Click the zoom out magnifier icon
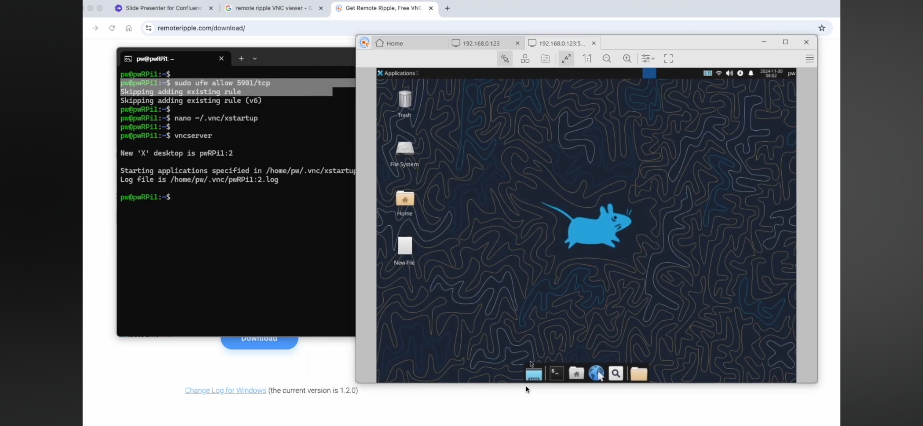Viewport: 923px width, 426px height. pos(607,59)
